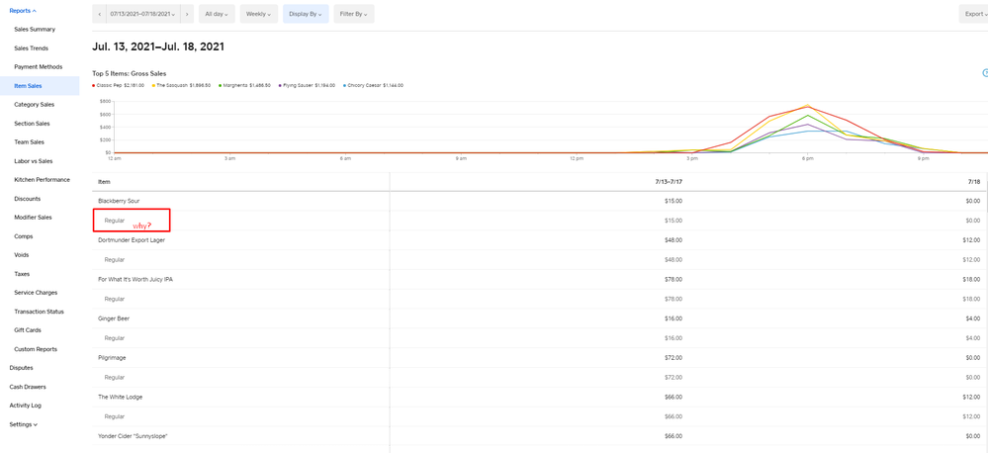Click the help icon beside the chart
Image resolution: width=988 pixels, height=453 pixels.
[x=984, y=73]
